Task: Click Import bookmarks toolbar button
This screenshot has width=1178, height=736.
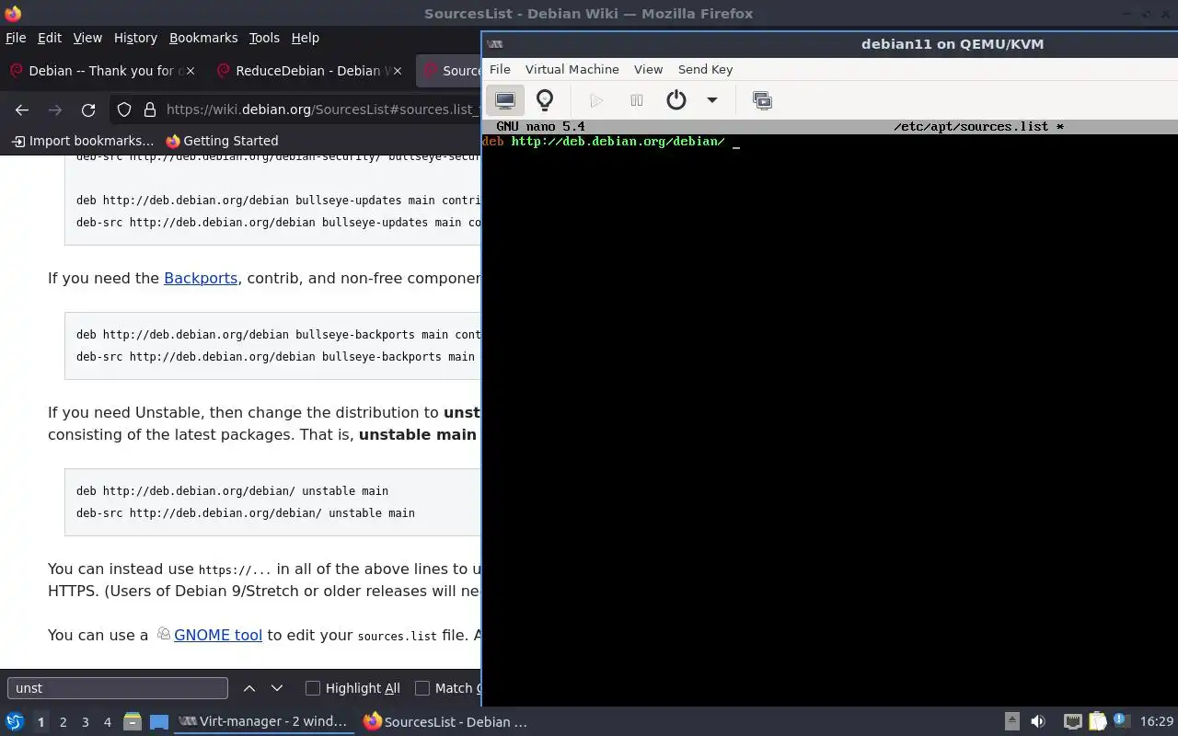Action: tap(83, 141)
